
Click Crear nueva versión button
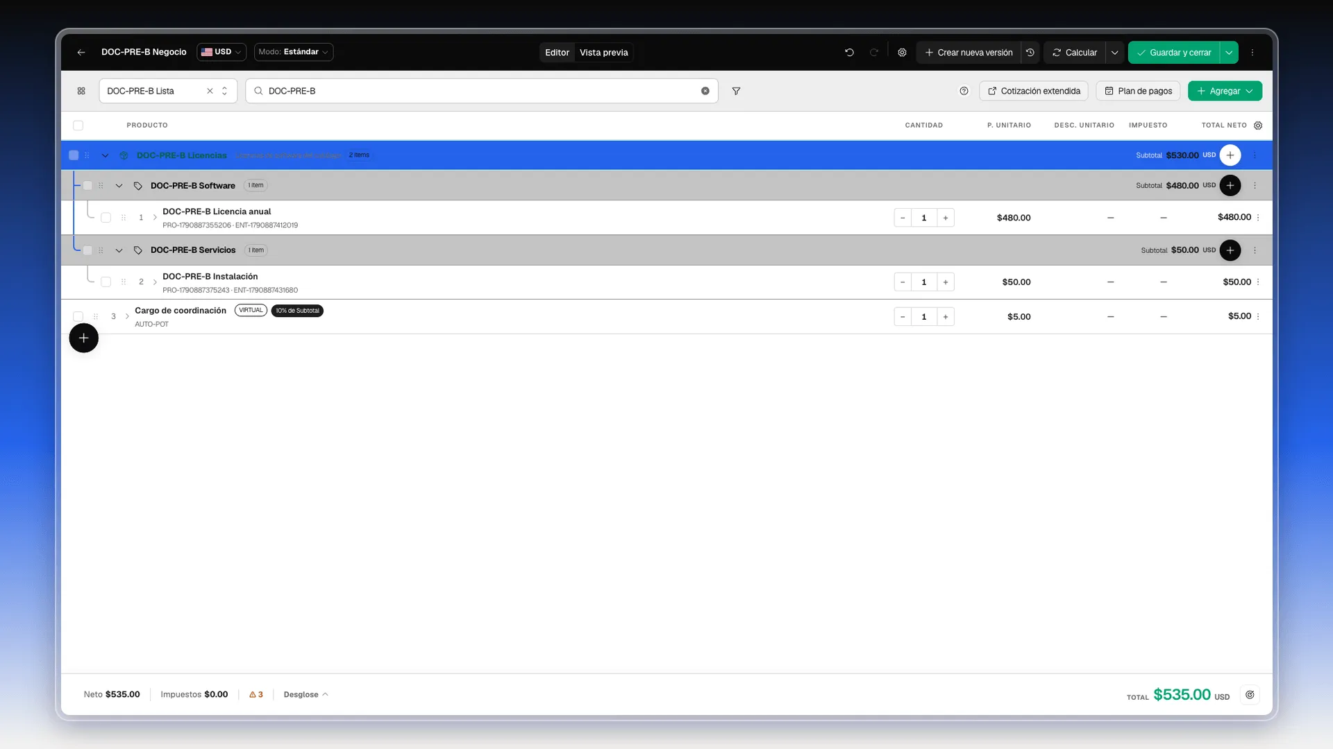(969, 53)
